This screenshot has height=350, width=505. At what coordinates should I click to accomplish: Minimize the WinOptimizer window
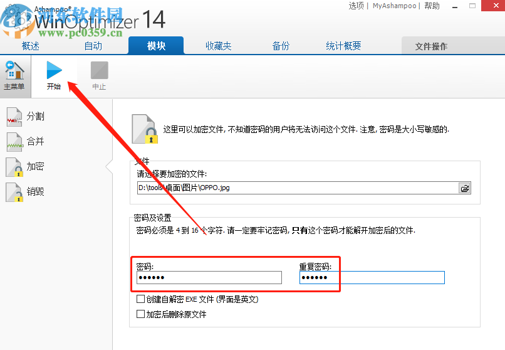tap(455, 6)
